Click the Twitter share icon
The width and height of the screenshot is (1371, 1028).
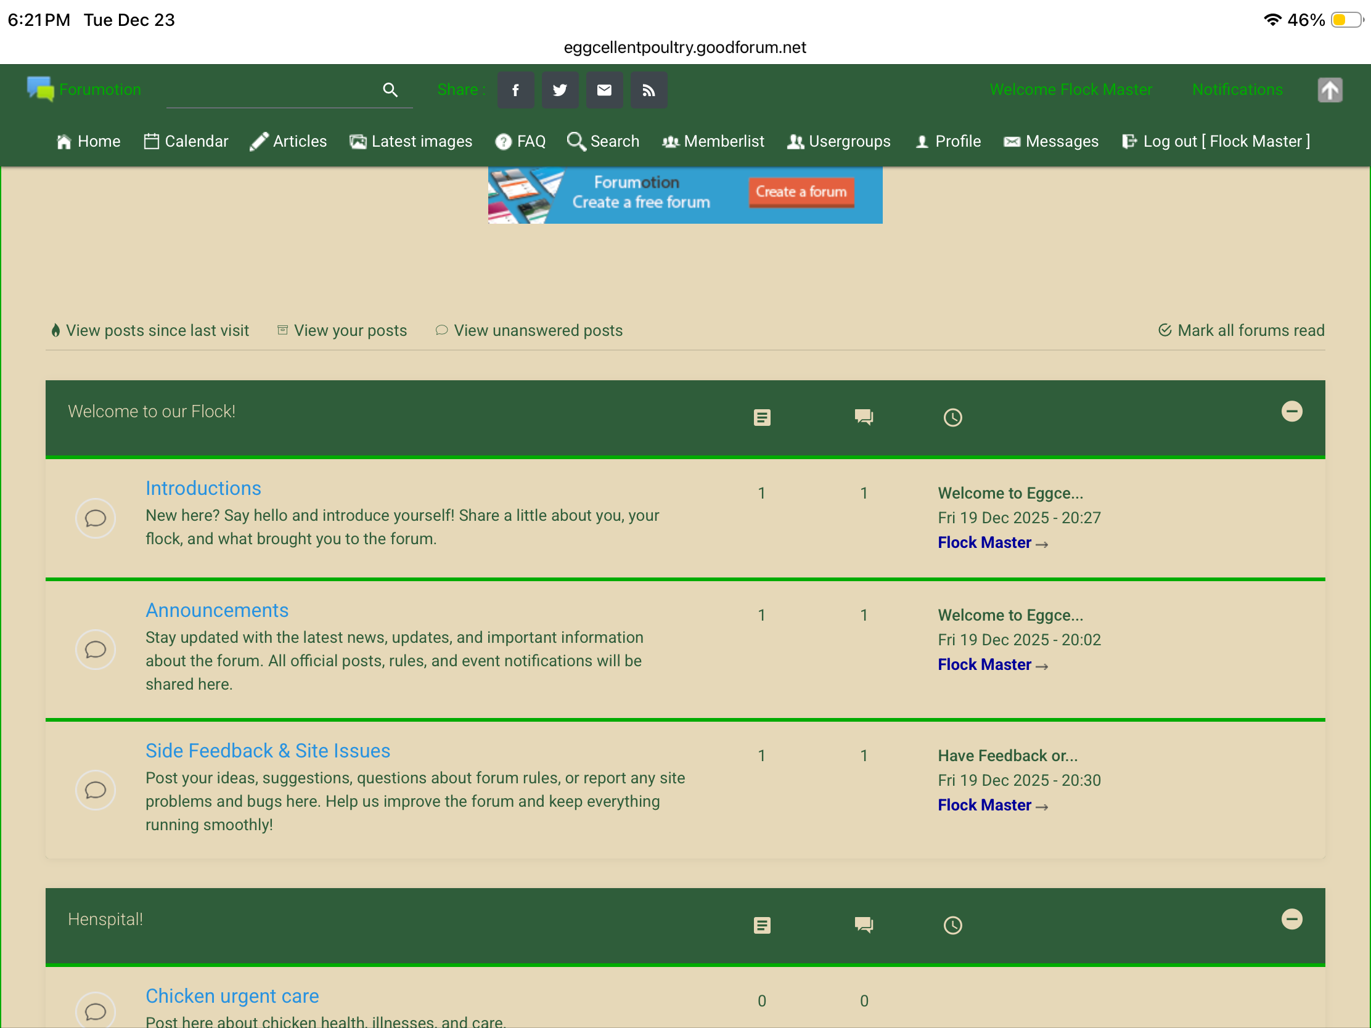[560, 91]
